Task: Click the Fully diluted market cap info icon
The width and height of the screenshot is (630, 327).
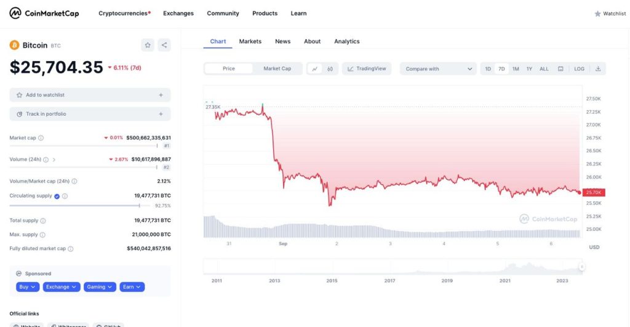Action: click(x=71, y=249)
